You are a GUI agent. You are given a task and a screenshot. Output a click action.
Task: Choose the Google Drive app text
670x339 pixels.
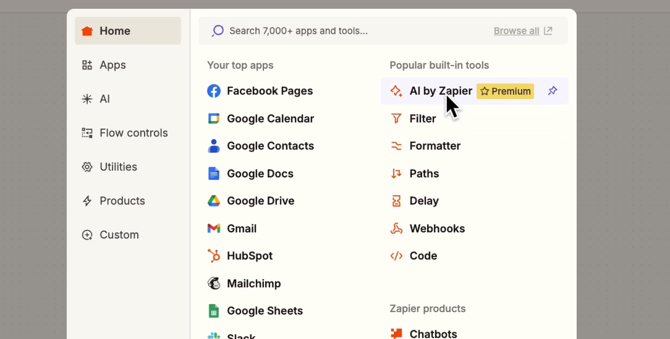tap(261, 201)
